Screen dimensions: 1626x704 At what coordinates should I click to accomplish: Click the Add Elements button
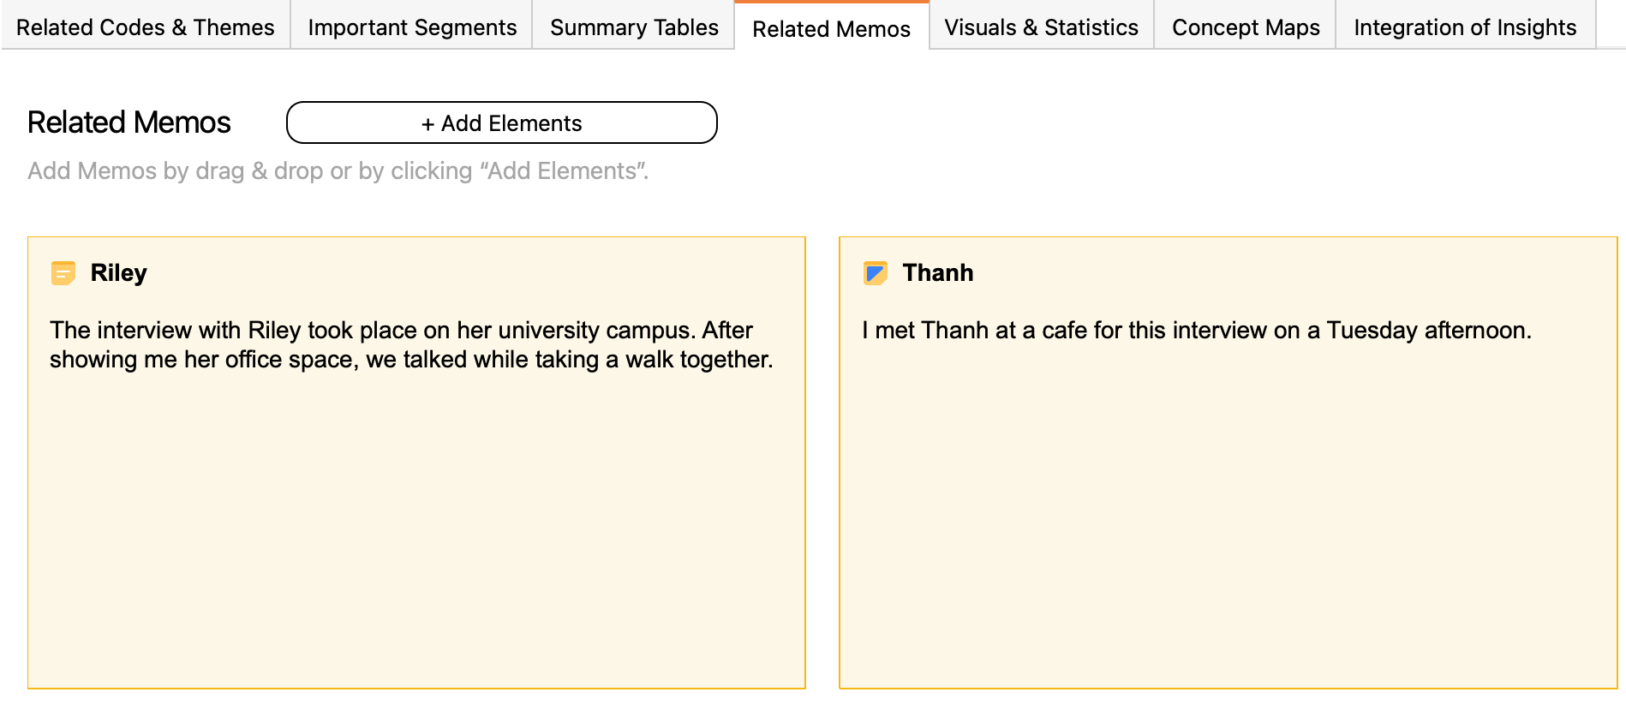tap(502, 122)
